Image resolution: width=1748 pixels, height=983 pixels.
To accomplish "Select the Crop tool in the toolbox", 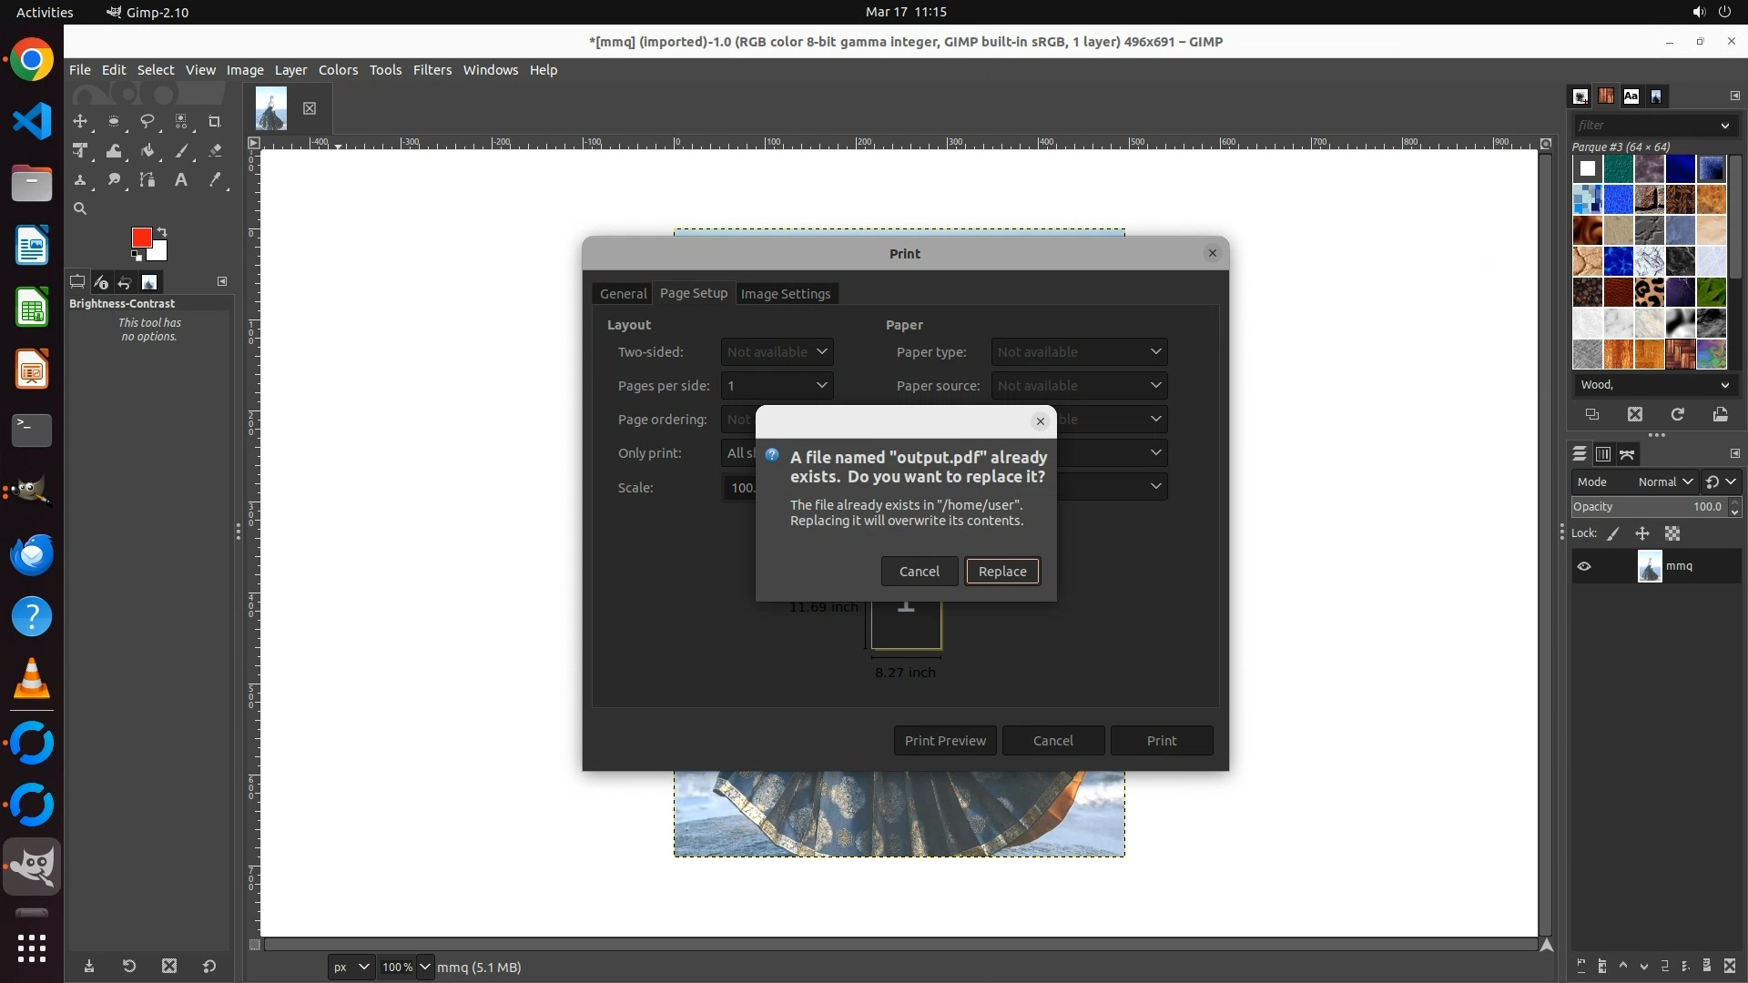I will tap(214, 121).
